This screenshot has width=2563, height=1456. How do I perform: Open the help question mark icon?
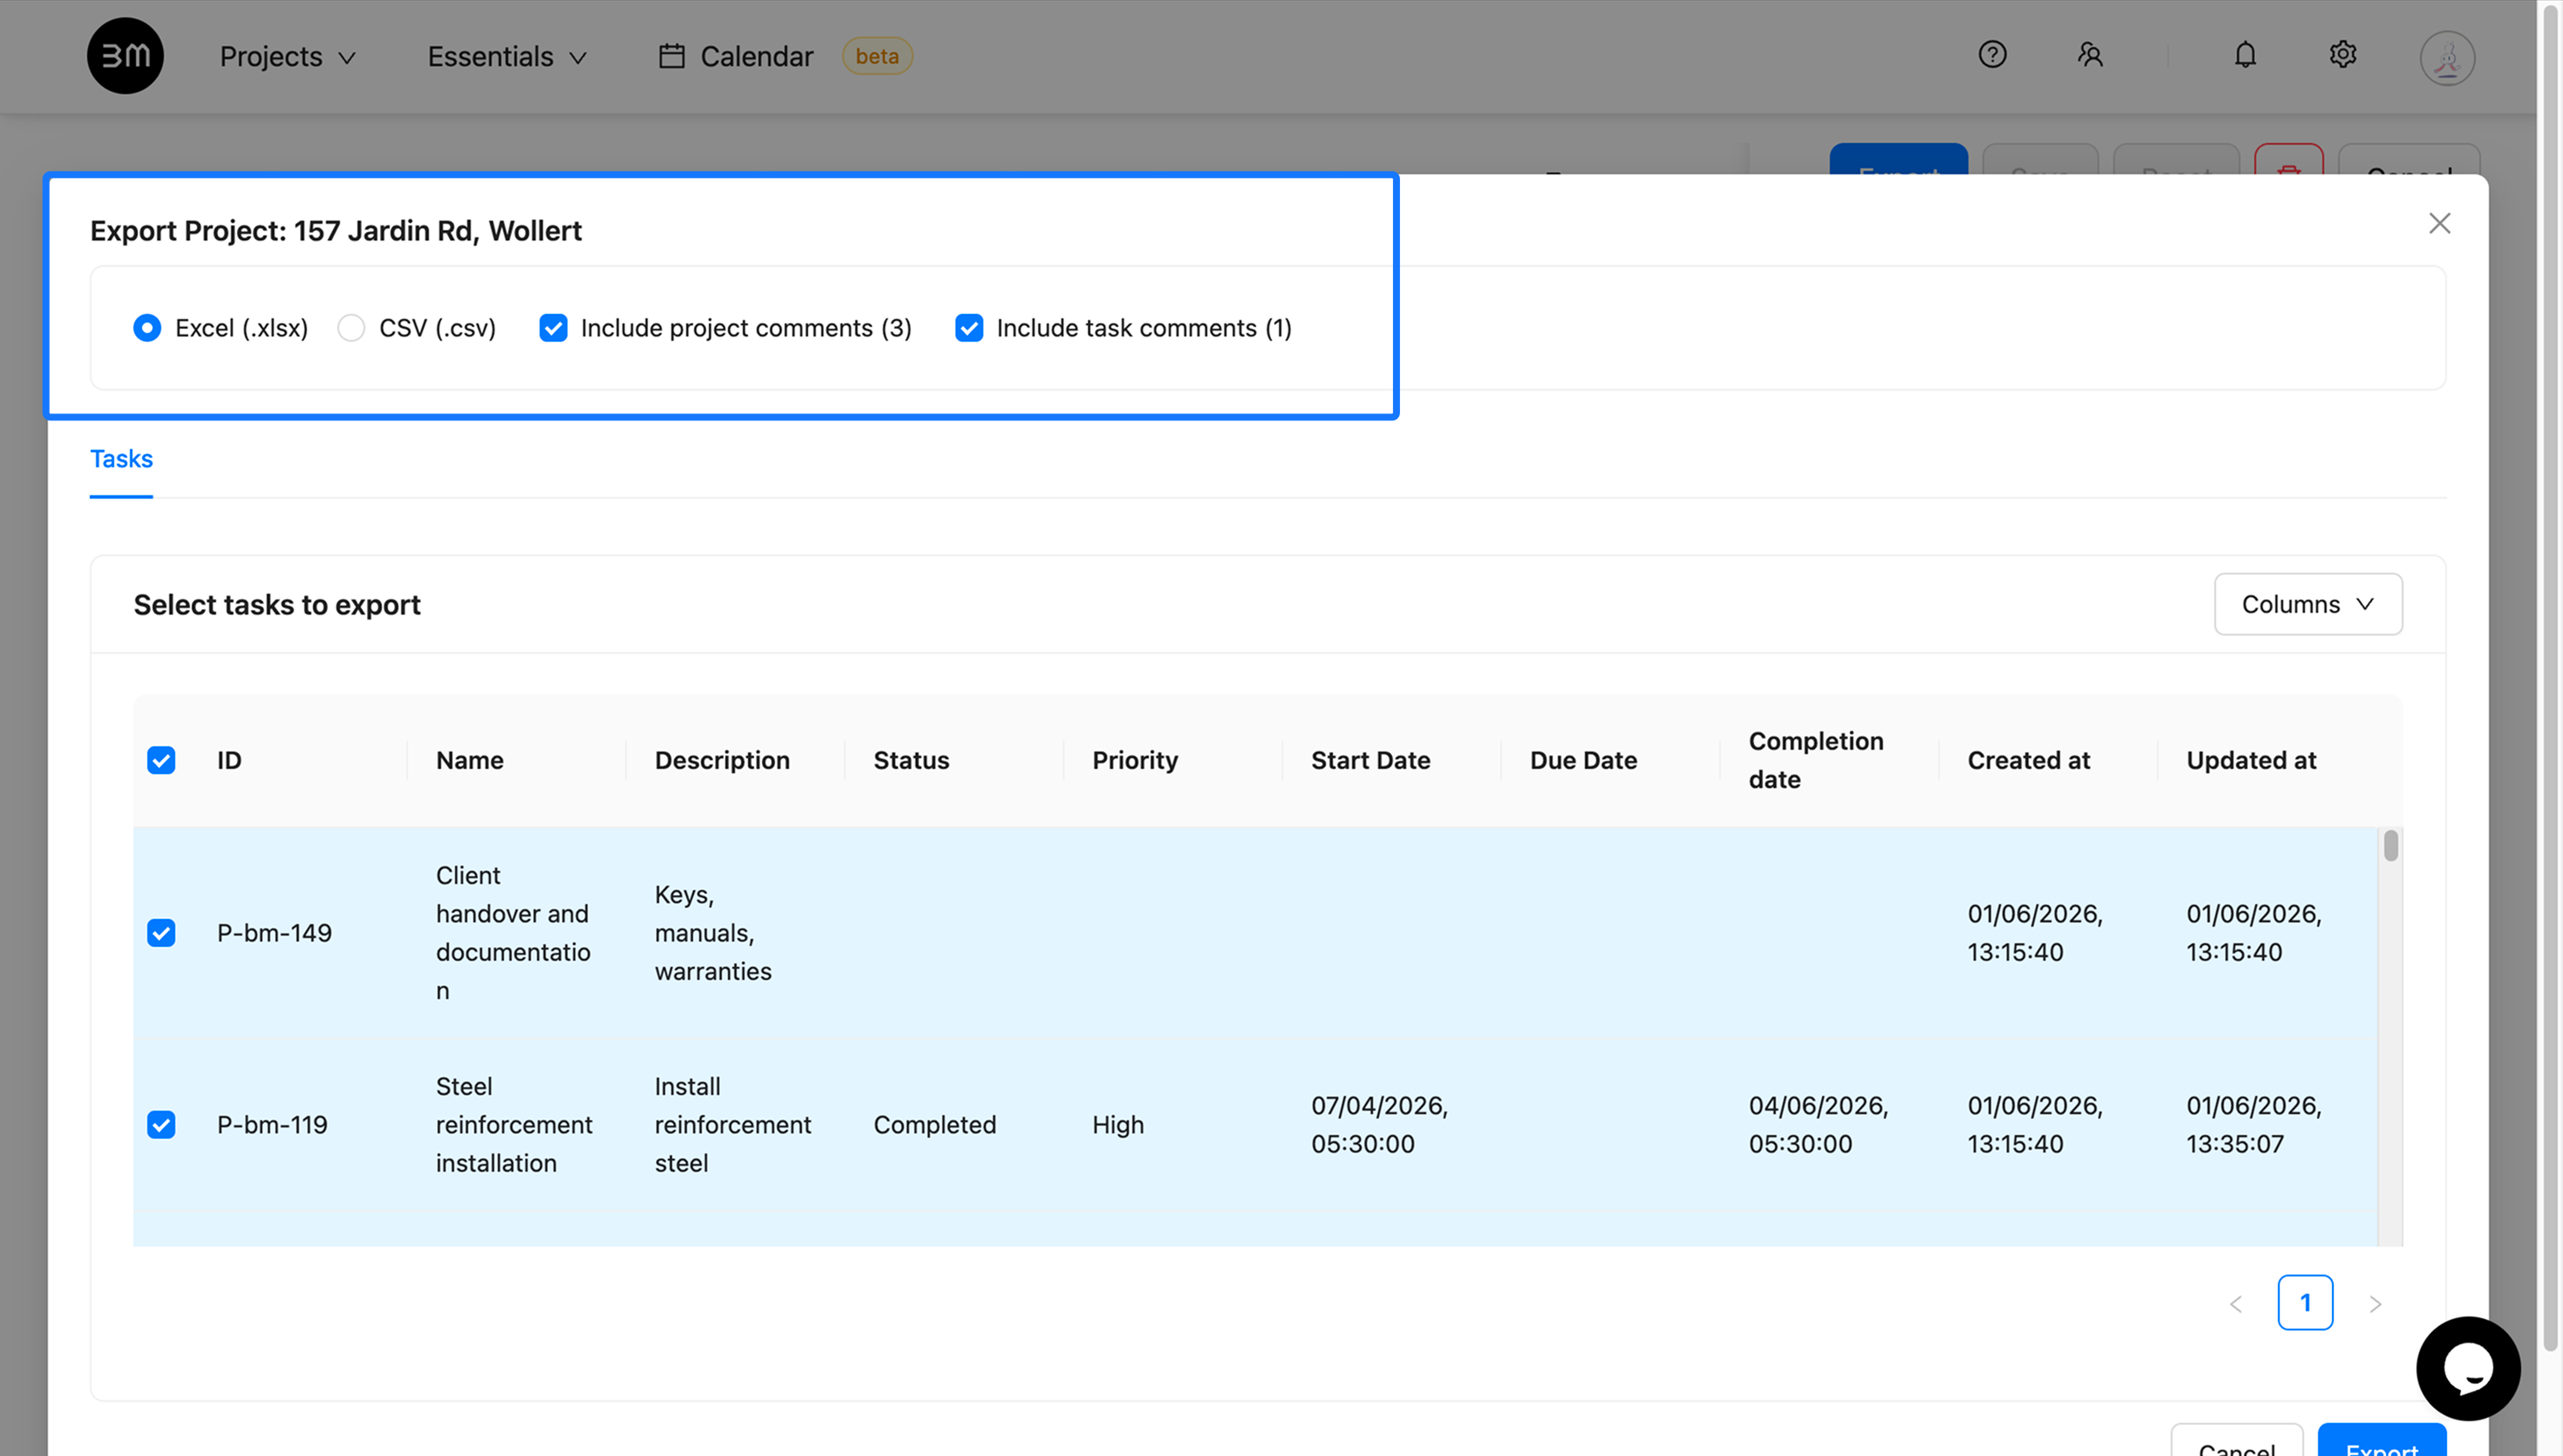pyautogui.click(x=1992, y=55)
